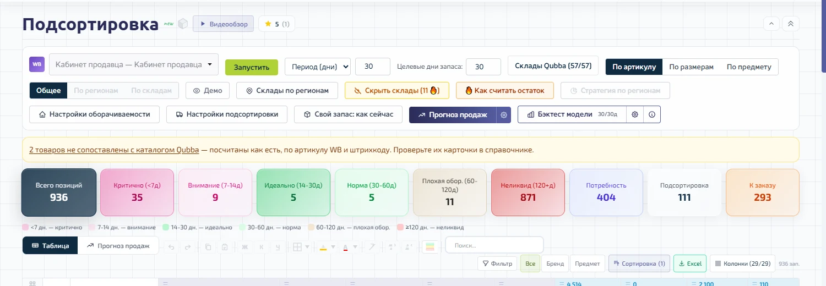Toggle the Предмет grouping chip
This screenshot has width=826, height=286.
[588, 263]
